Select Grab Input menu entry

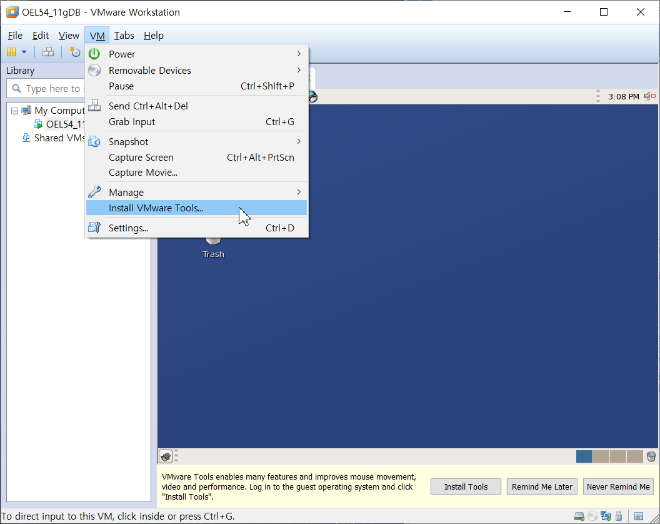pos(197,122)
